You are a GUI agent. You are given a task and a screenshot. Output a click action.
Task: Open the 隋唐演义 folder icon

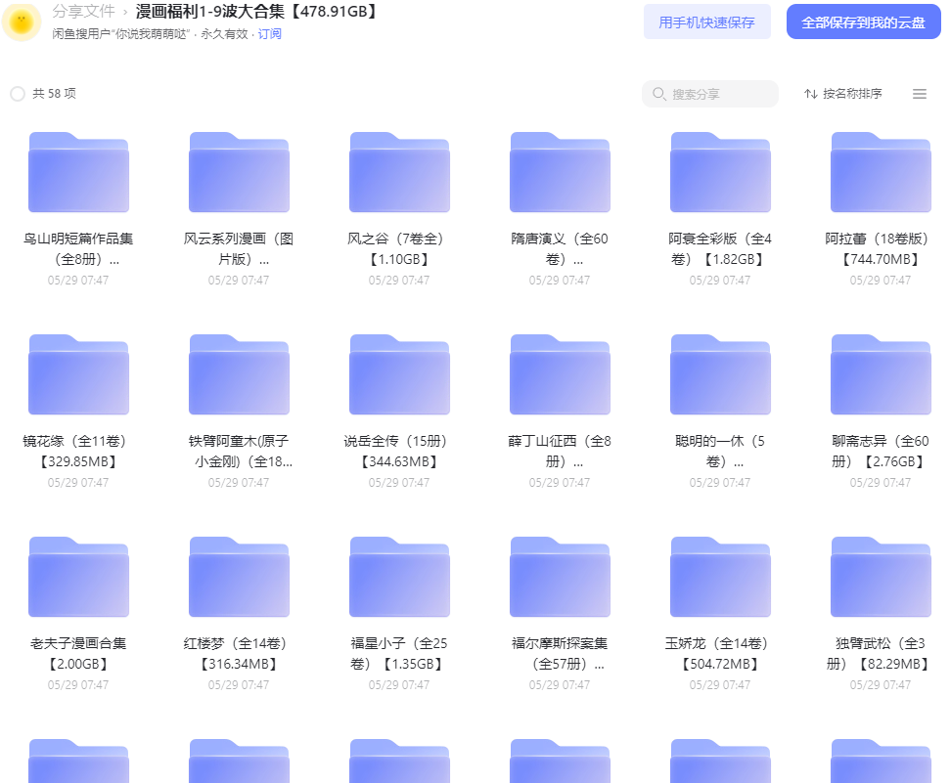(560, 172)
